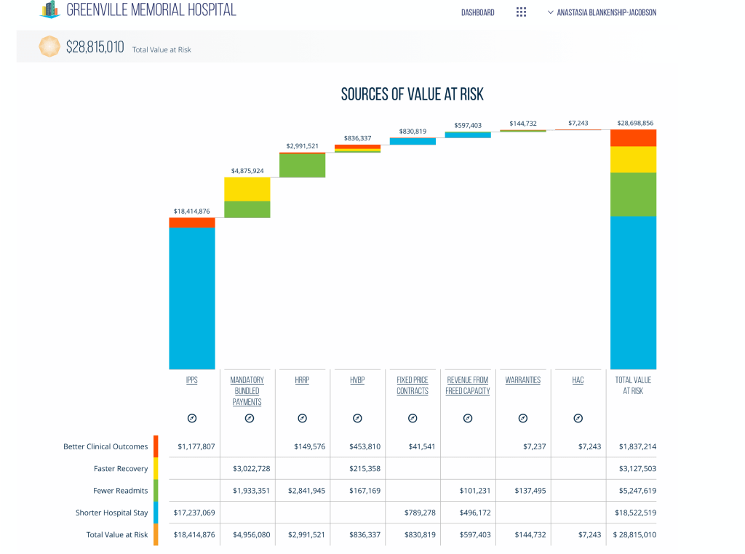Select the compass icon below HVBP
745x554 pixels.
click(x=357, y=418)
